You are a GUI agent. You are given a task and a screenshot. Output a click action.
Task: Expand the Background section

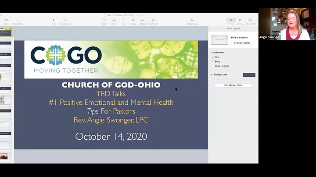click(212, 74)
